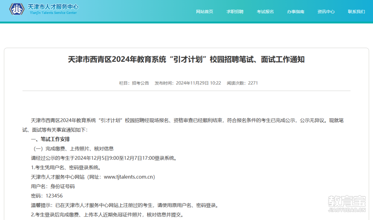
Task: Click the 发布时间：2024年11月29日 10:22 text
Action: pos(188,83)
